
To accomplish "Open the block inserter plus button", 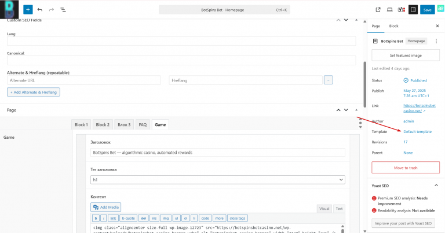I will pos(28,10).
